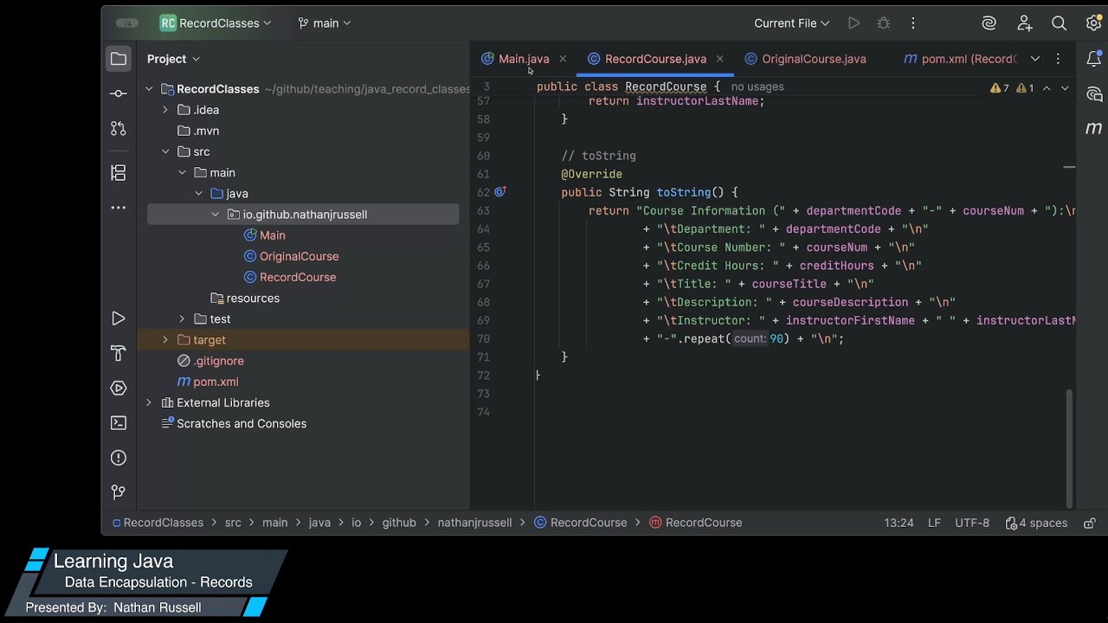This screenshot has height=623, width=1108.
Task: Show more tool windows ellipsis in left sidebar
Action: click(119, 208)
